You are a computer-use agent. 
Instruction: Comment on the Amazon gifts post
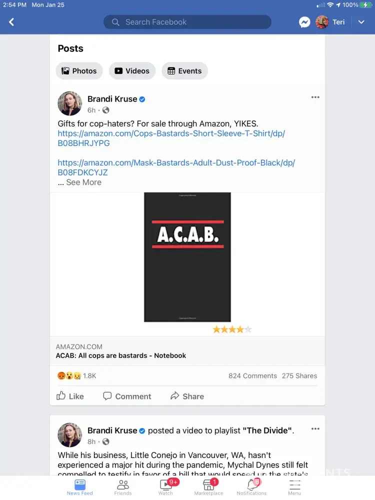coord(127,396)
